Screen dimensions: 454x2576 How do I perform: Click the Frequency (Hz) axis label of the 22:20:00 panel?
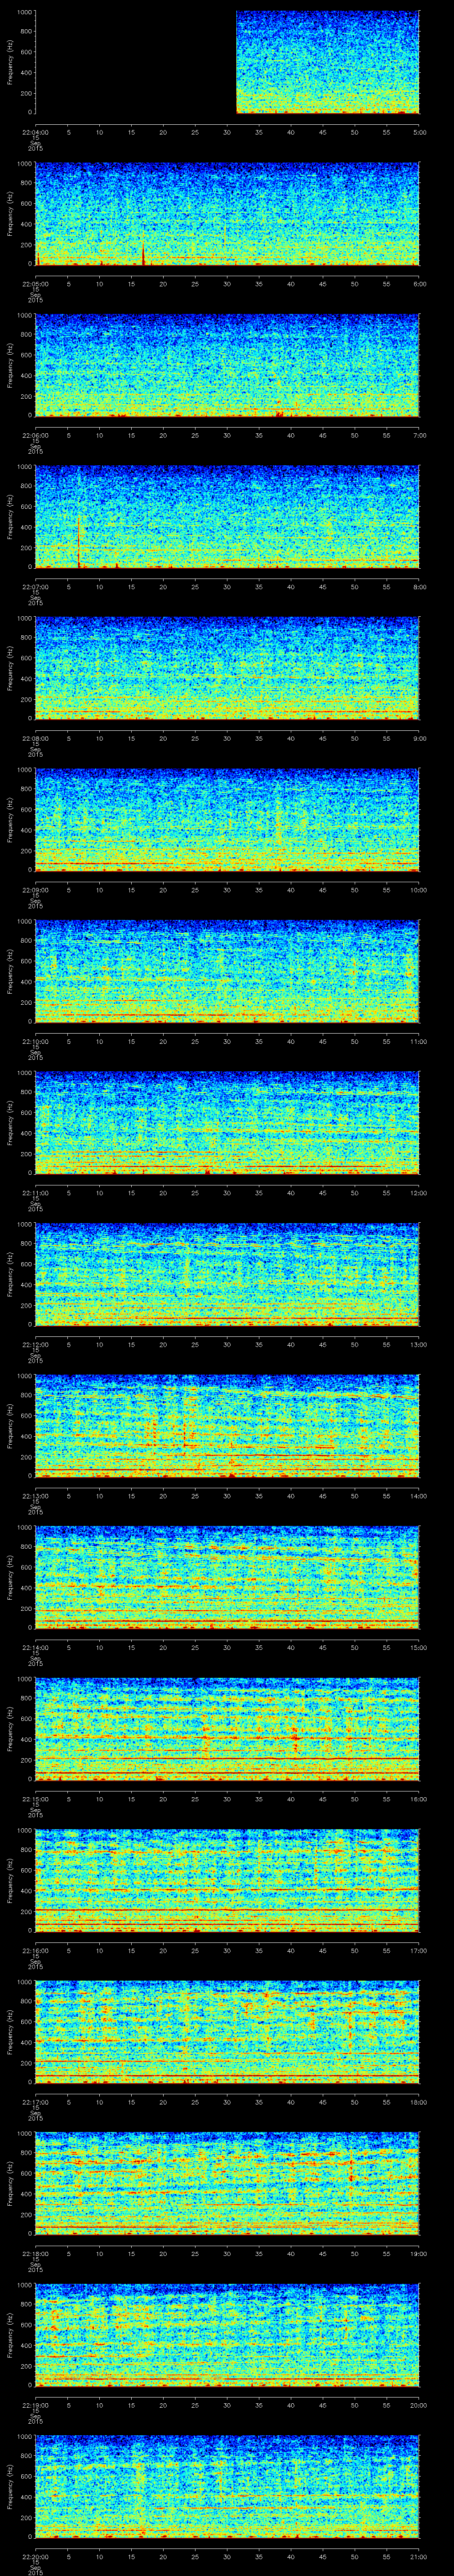(10, 2486)
